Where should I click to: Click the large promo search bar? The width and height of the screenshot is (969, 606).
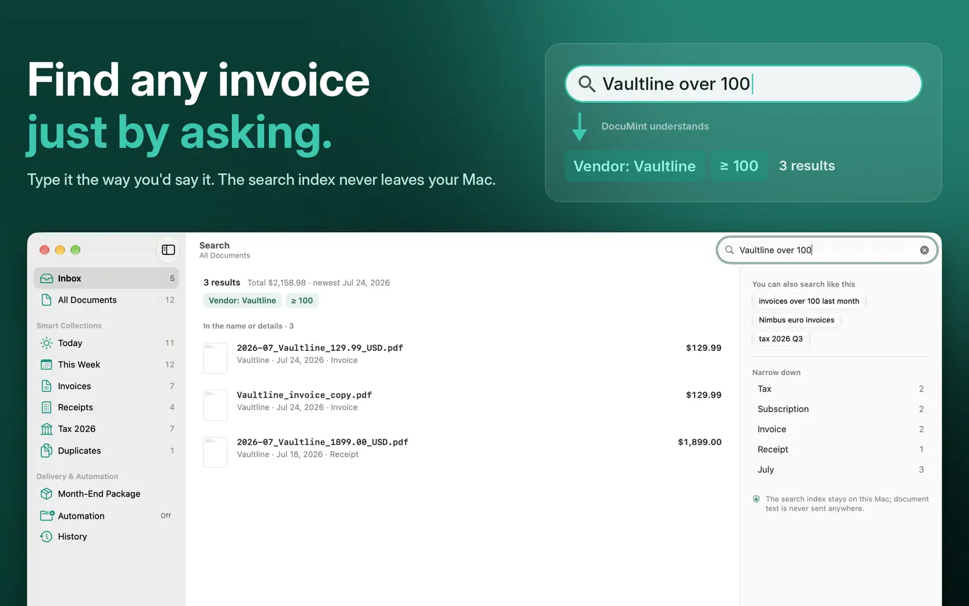tap(743, 84)
